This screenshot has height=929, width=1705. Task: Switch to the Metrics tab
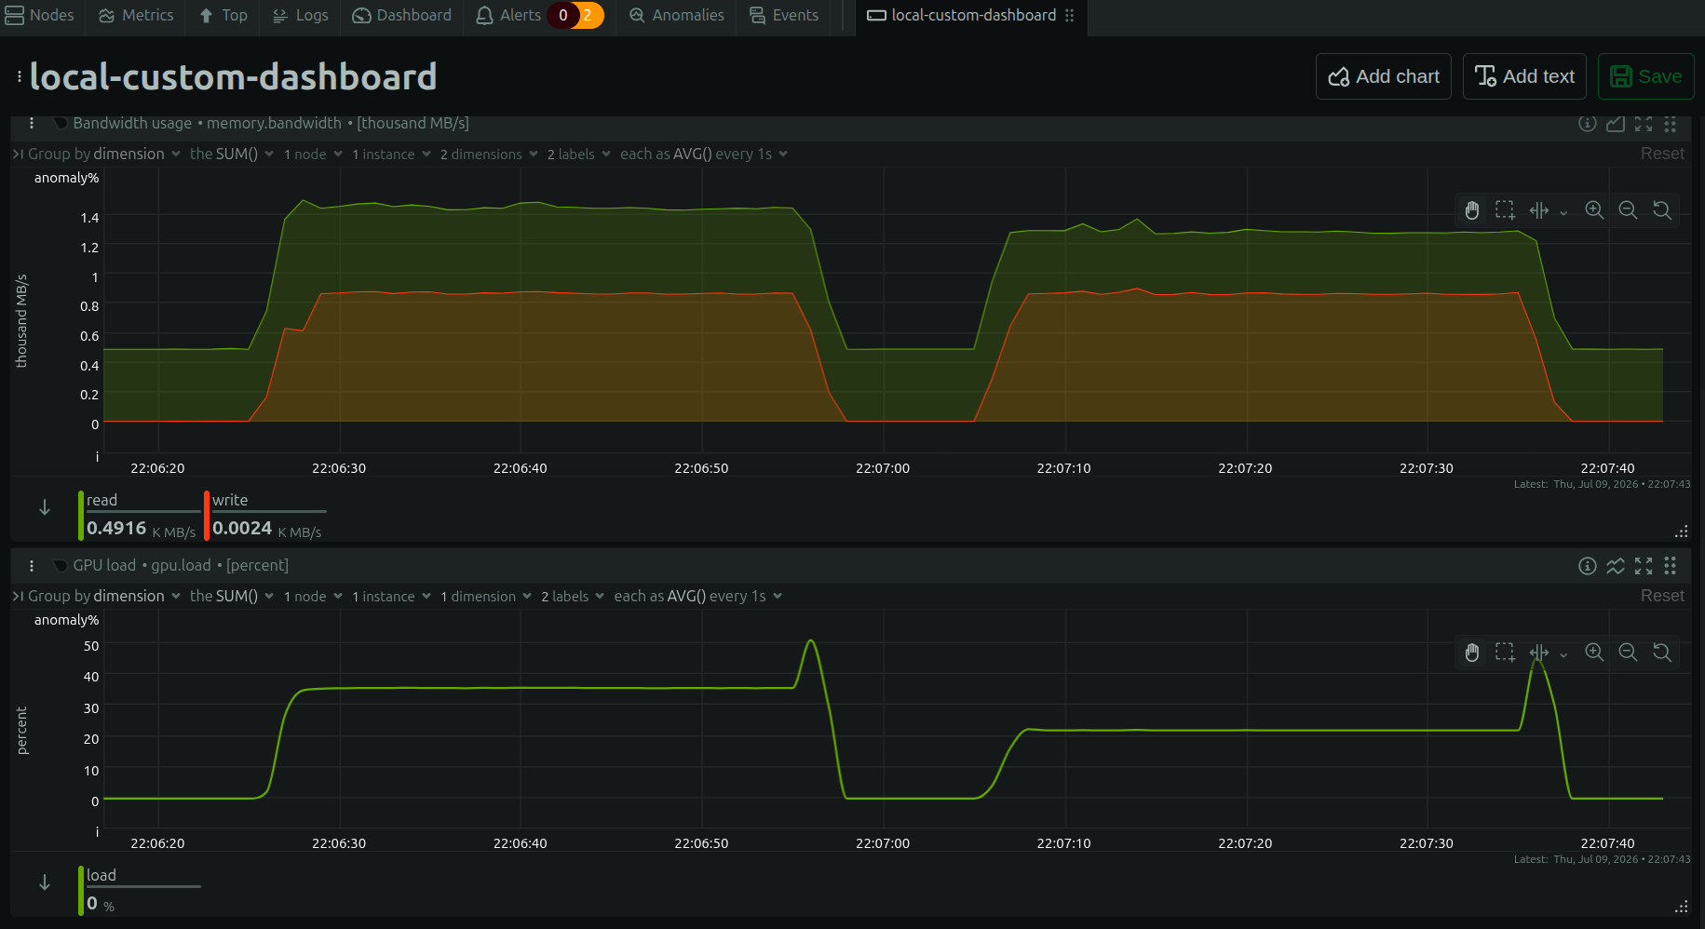pos(136,15)
